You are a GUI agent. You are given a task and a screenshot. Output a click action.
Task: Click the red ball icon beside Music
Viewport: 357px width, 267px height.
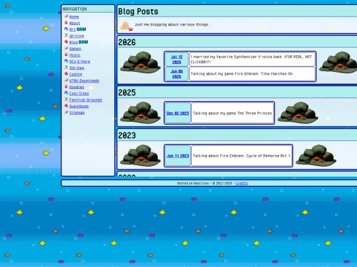[66, 55]
